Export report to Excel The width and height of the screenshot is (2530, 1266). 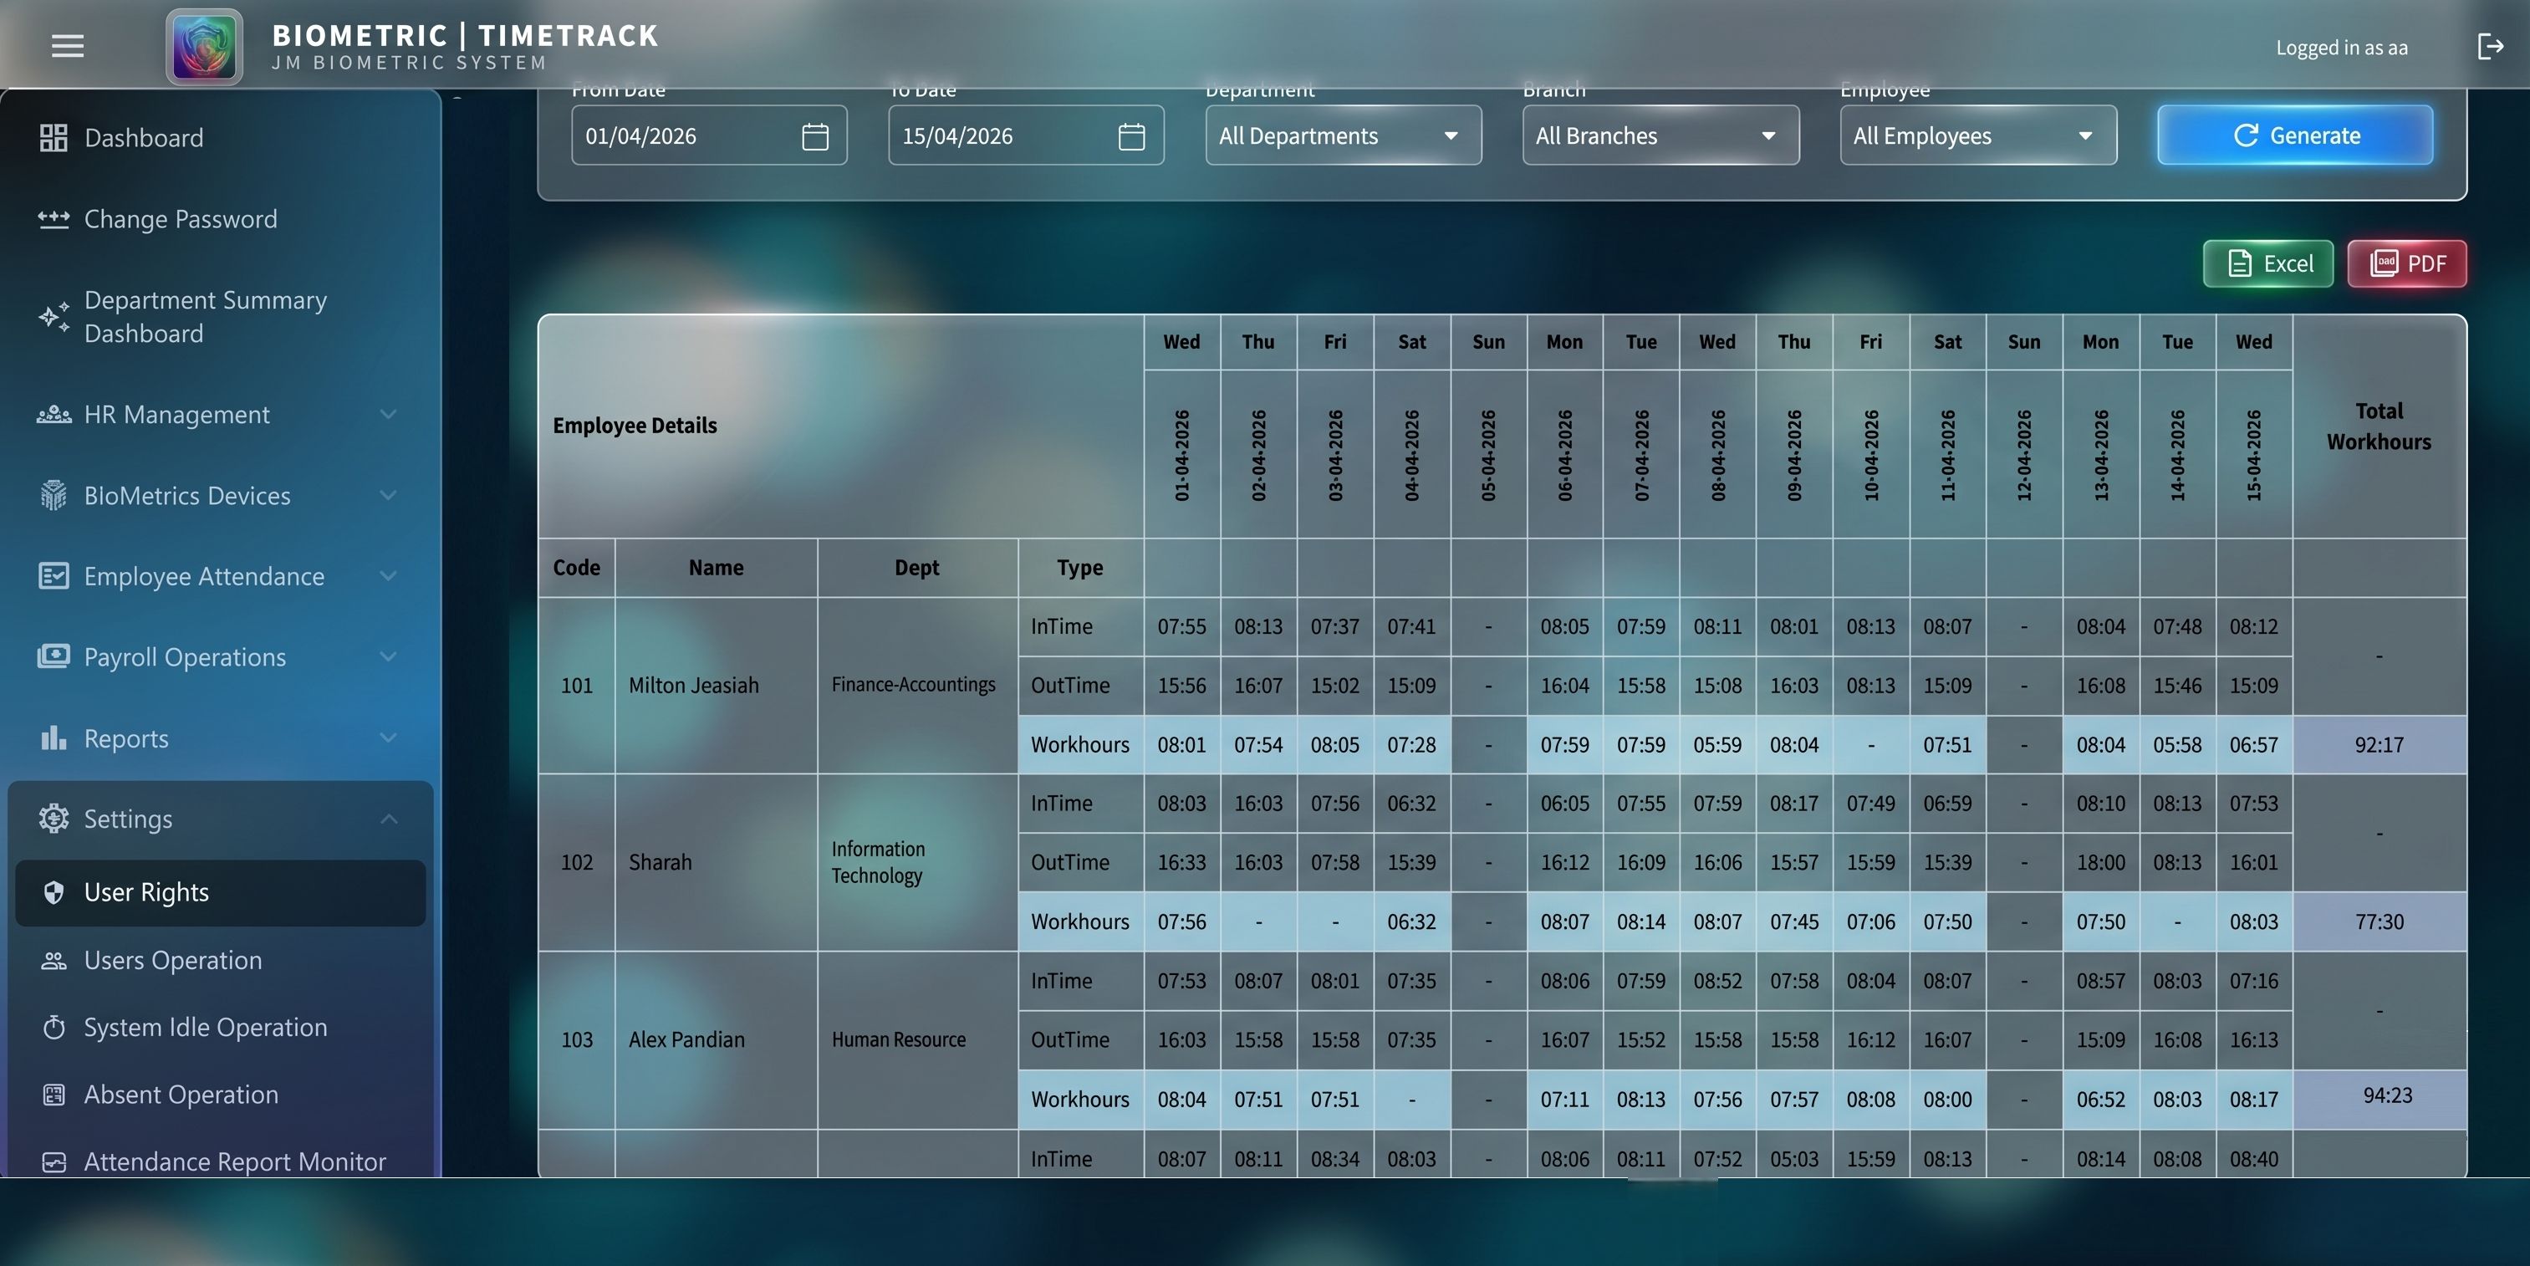coord(2267,263)
